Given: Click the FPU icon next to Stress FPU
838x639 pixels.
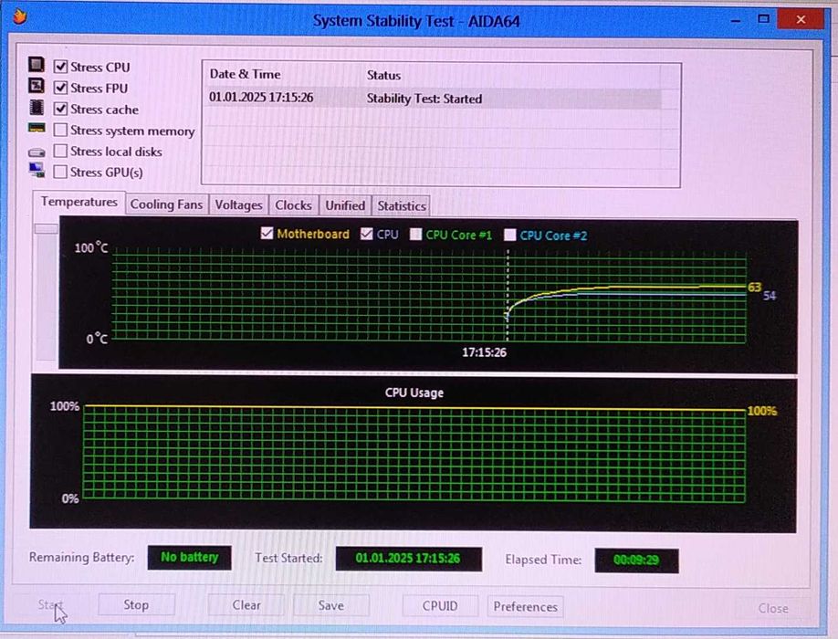Looking at the screenshot, I should [x=37, y=86].
